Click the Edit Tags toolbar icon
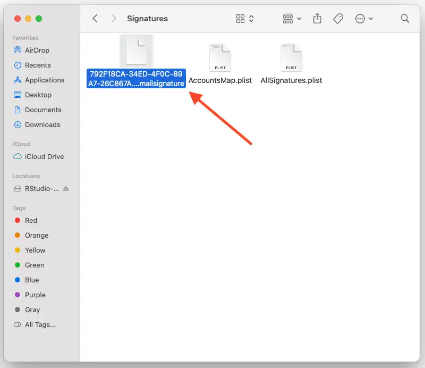The image size is (425, 368). [338, 19]
